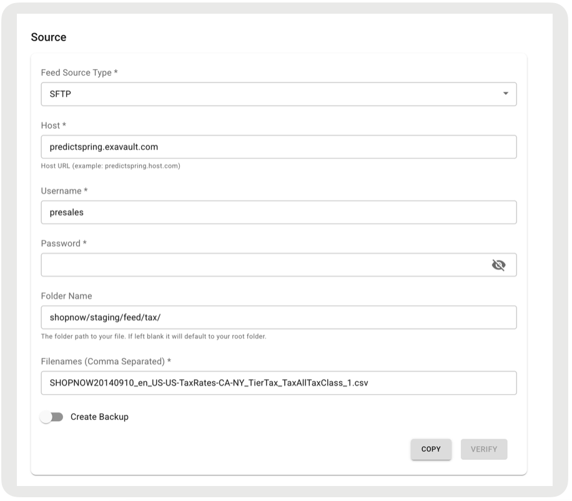Click the Source heading text

pos(49,37)
